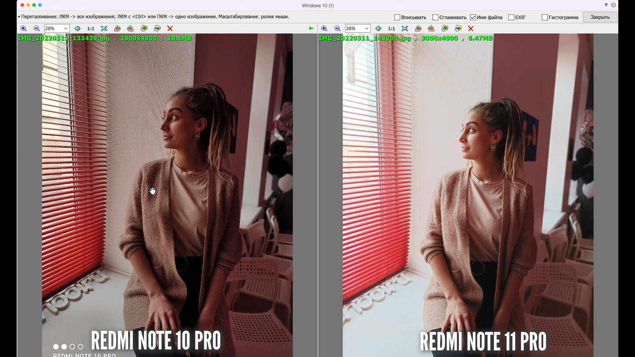635x357 pixels.
Task: Zoom in on the left image pane
Action: [23, 29]
